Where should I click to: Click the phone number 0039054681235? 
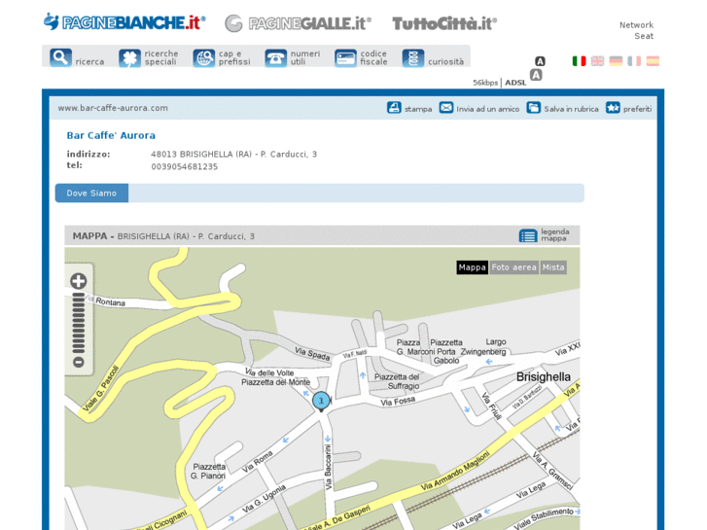point(185,167)
